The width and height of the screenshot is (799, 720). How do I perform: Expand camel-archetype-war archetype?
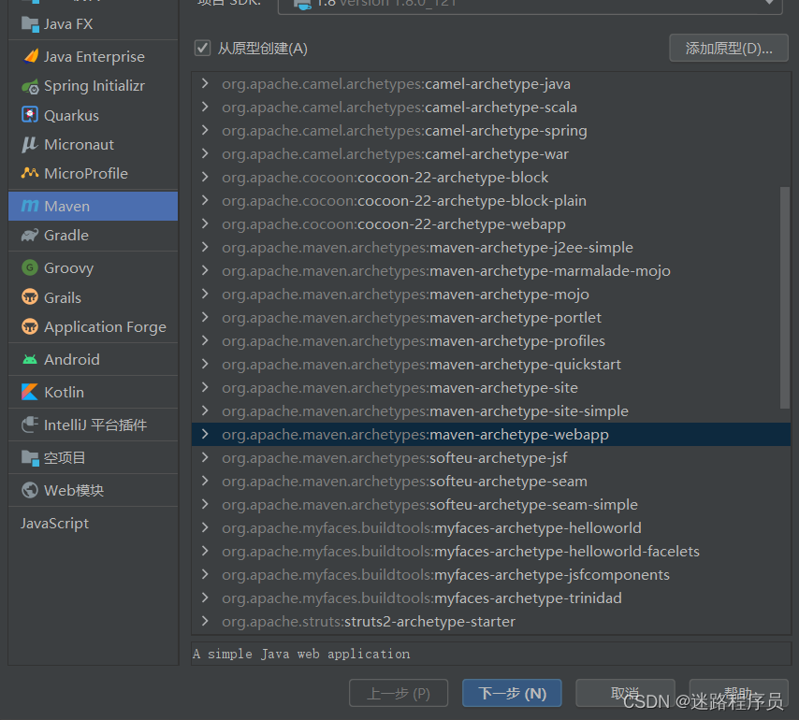pyautogui.click(x=205, y=153)
